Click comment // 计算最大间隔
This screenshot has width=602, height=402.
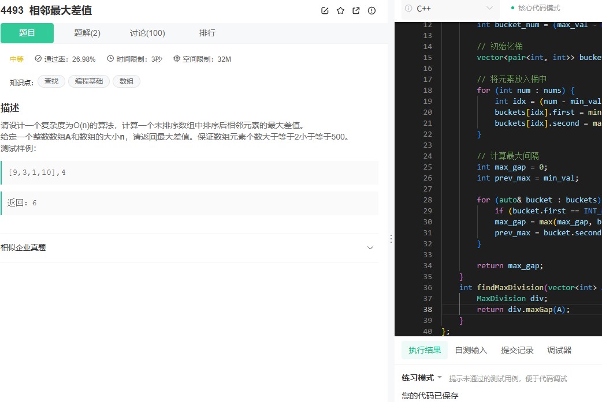coord(508,156)
